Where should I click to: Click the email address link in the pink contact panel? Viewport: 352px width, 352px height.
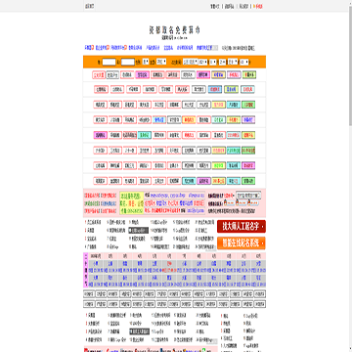[195, 211]
